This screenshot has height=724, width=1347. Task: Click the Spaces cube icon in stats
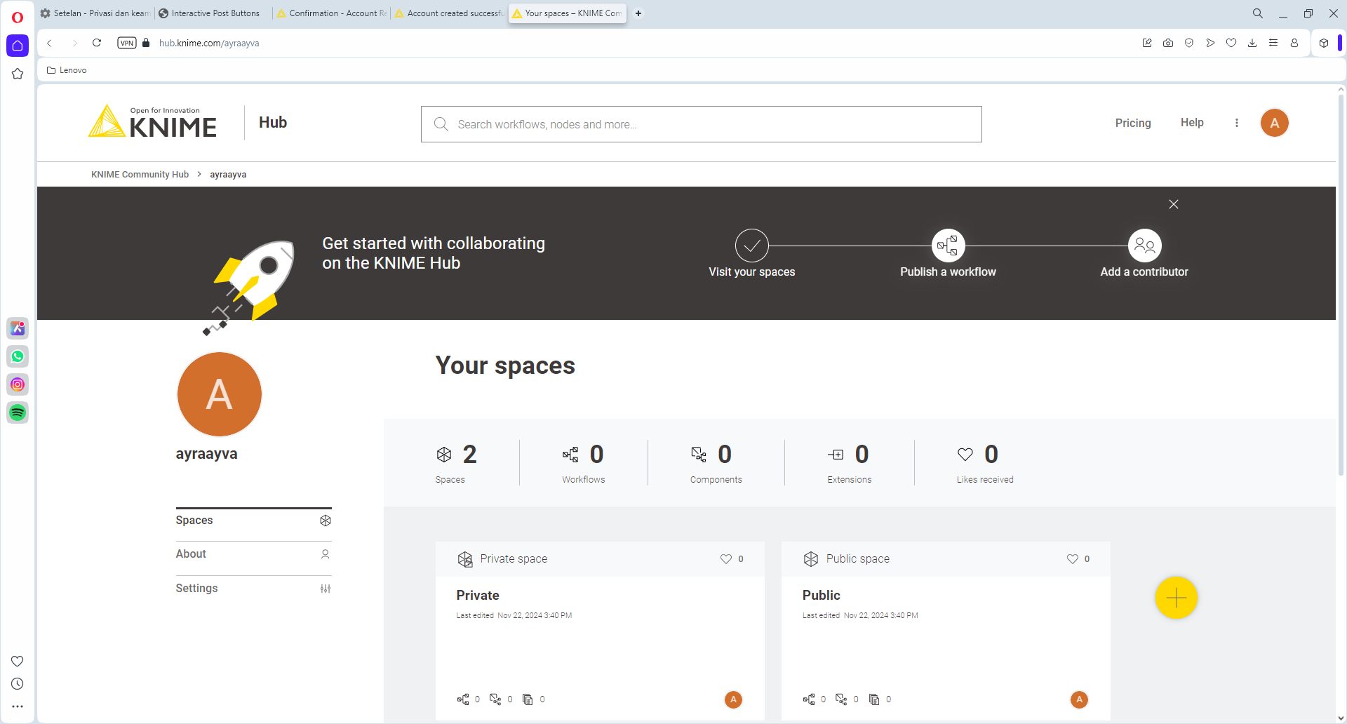point(444,455)
